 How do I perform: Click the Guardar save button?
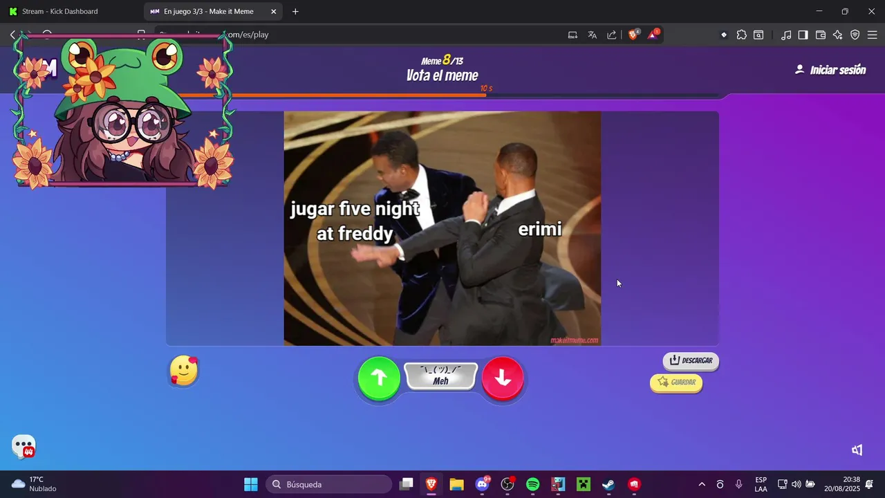[676, 382]
